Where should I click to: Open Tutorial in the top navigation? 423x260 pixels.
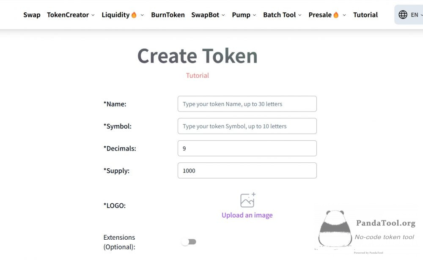pos(365,15)
